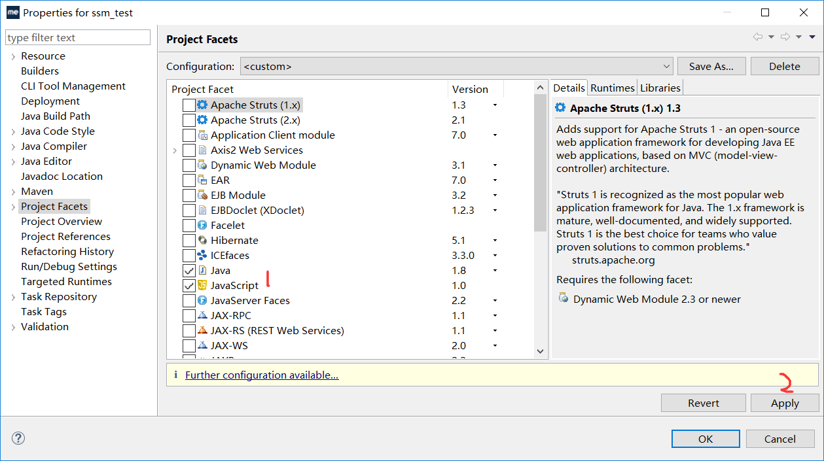
Task: Click the back navigation arrow icon
Action: [x=757, y=37]
